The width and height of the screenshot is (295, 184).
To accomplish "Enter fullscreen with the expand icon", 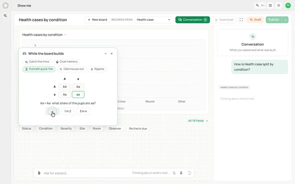I will coord(241,20).
